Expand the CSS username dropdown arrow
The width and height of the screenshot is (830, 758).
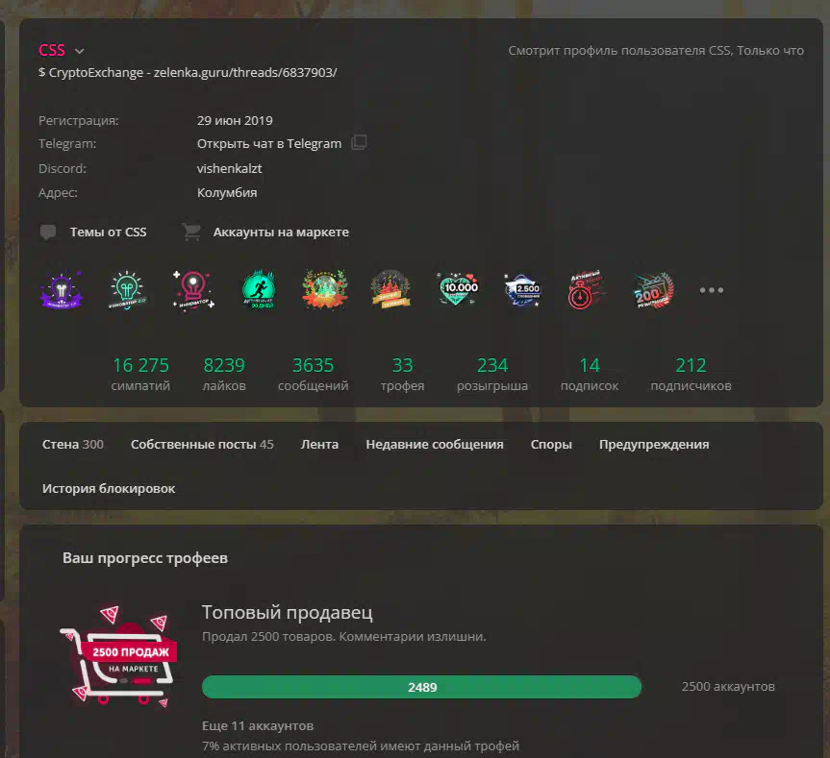click(80, 51)
